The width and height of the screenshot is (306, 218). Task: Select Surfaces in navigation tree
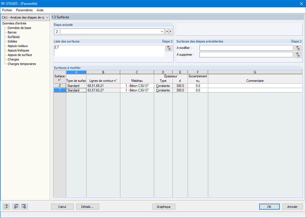[14, 37]
